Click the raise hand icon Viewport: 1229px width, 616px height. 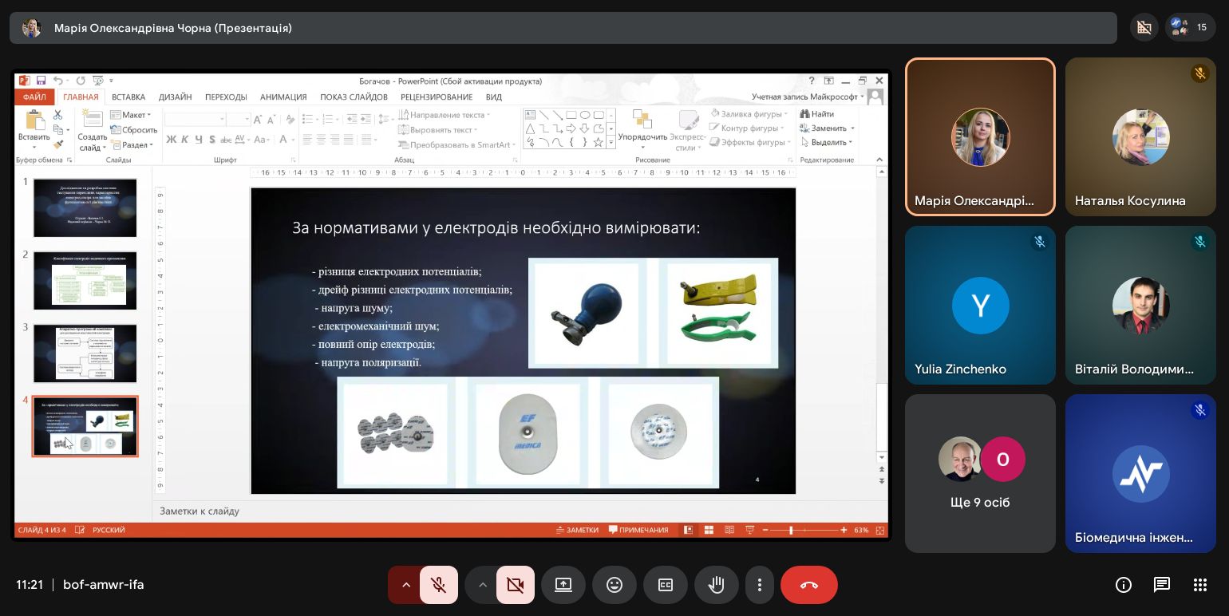716,585
